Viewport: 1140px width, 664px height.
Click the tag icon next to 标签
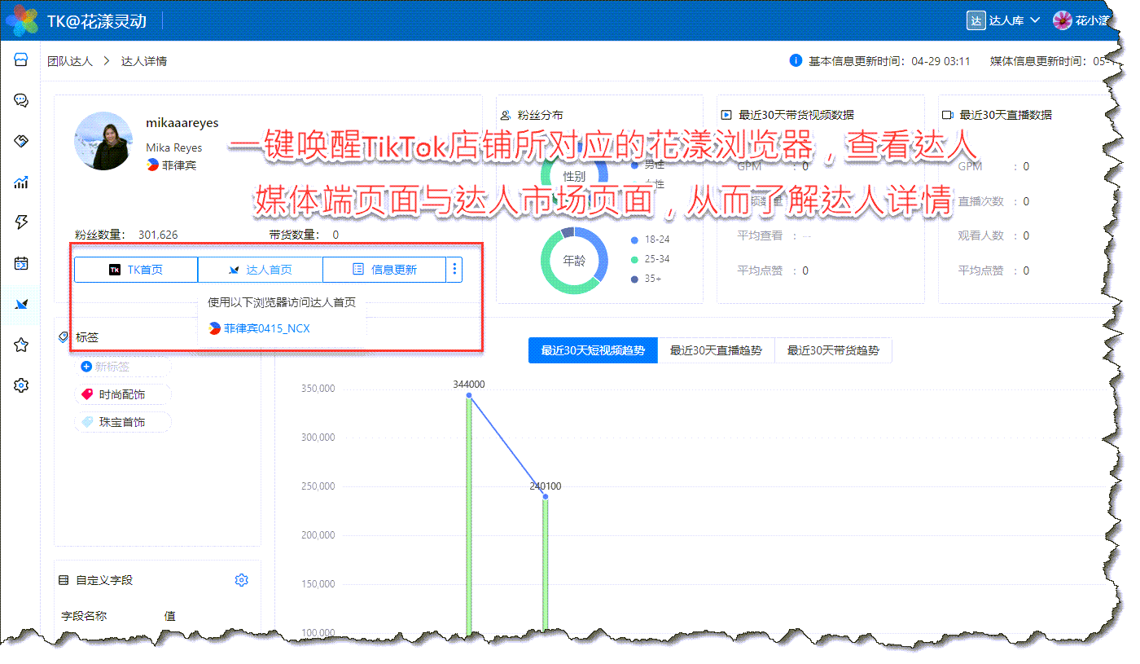click(x=64, y=336)
